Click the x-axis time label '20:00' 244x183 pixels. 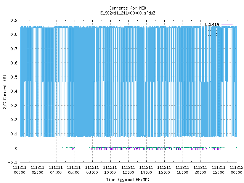click(200, 172)
